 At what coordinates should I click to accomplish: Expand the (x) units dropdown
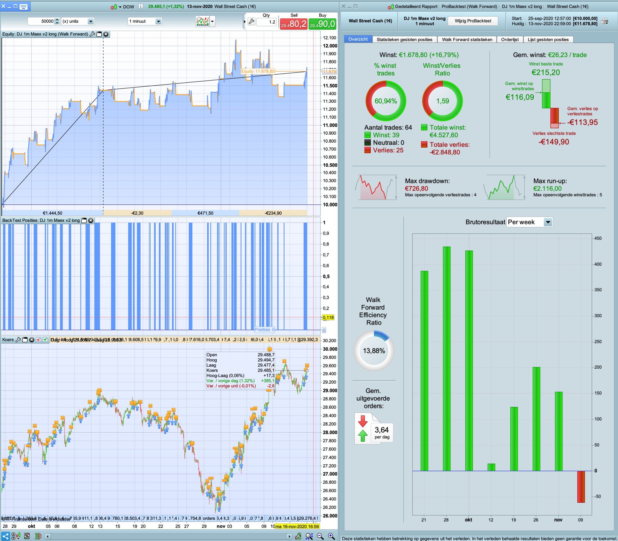pos(91,21)
